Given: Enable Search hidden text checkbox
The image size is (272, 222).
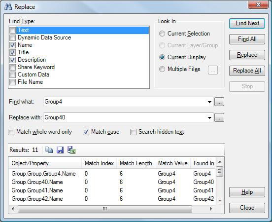Looking at the screenshot, I should [x=133, y=132].
